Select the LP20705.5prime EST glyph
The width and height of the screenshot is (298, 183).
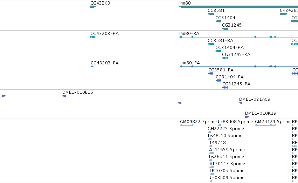(x=212, y=175)
